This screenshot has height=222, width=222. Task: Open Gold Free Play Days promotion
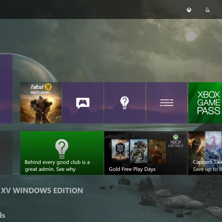pyautogui.click(x=146, y=153)
